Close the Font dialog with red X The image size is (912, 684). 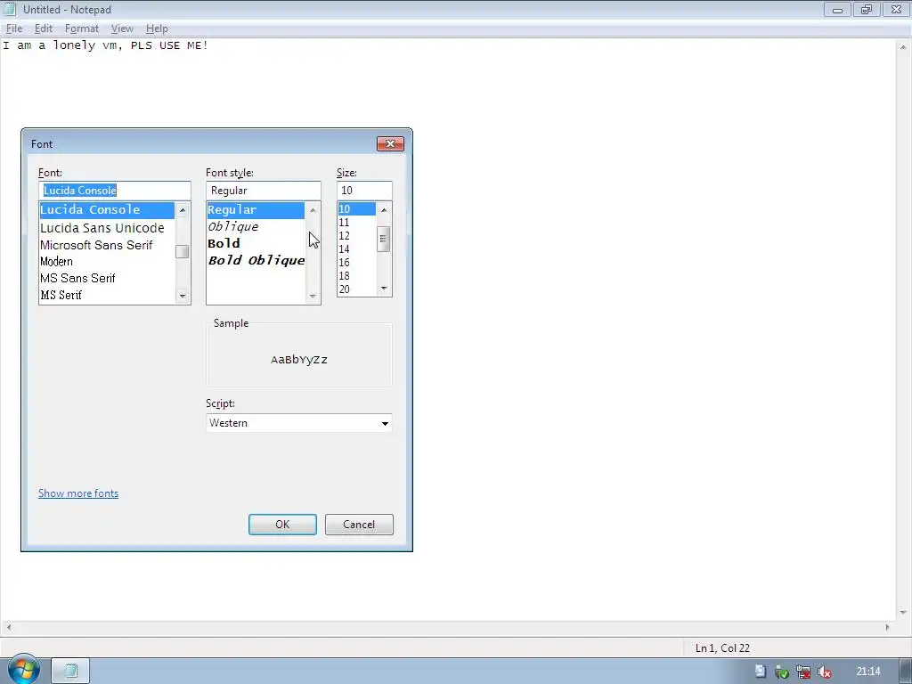[x=390, y=143]
